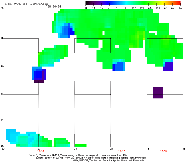Click the "NOAA/NESDIS/Center for Satellite Applications and Research" credit
This screenshot has height=162, width=185.
click(x=108, y=161)
